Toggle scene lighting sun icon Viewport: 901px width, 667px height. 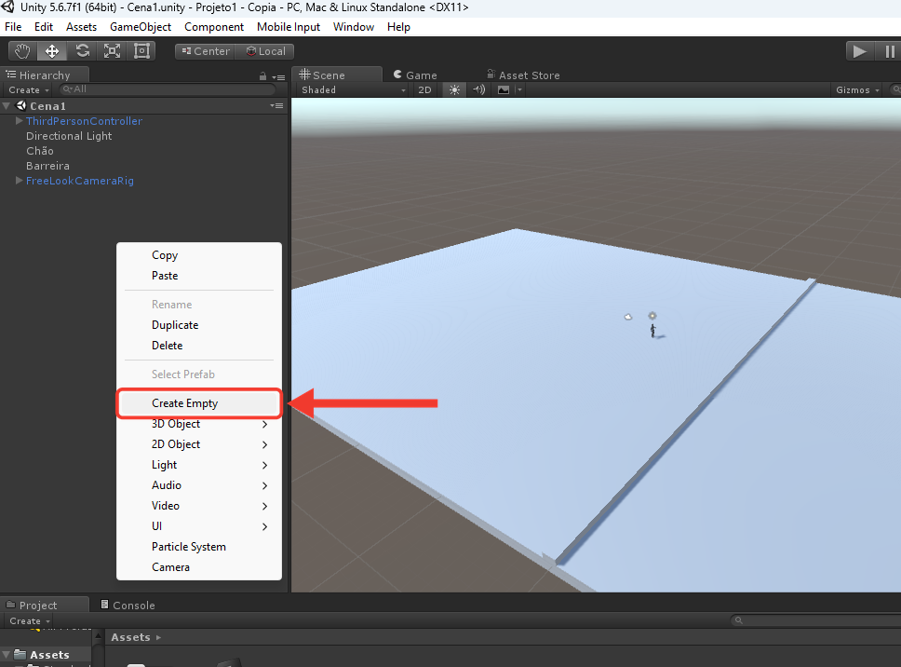click(x=454, y=89)
